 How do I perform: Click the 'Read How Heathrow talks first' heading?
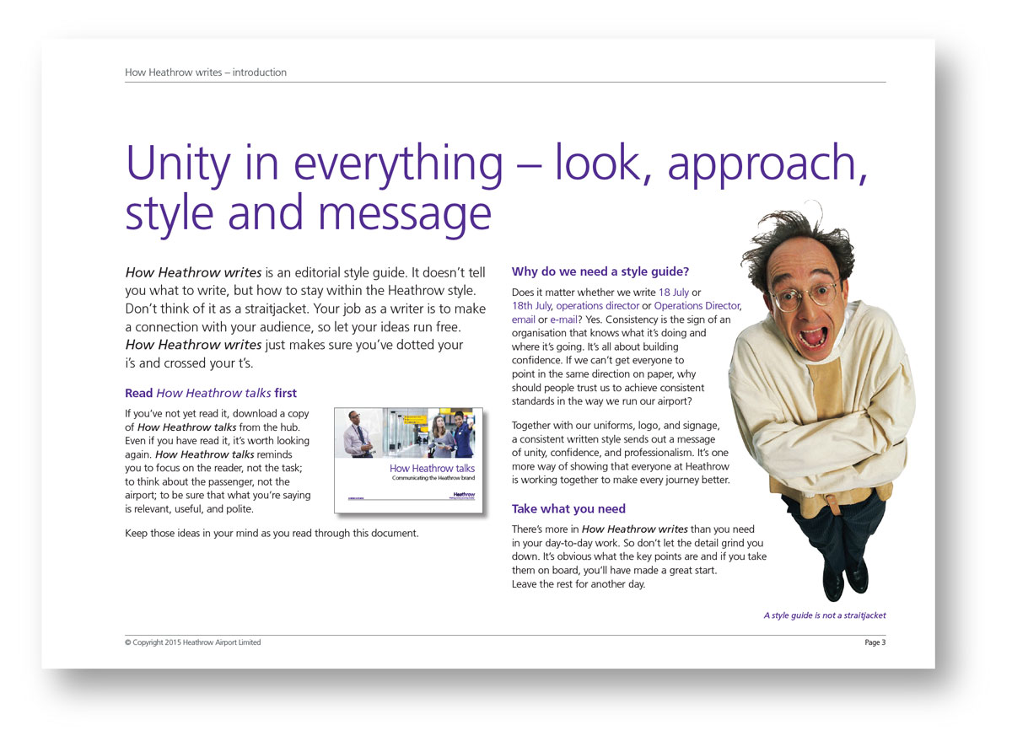(x=211, y=393)
